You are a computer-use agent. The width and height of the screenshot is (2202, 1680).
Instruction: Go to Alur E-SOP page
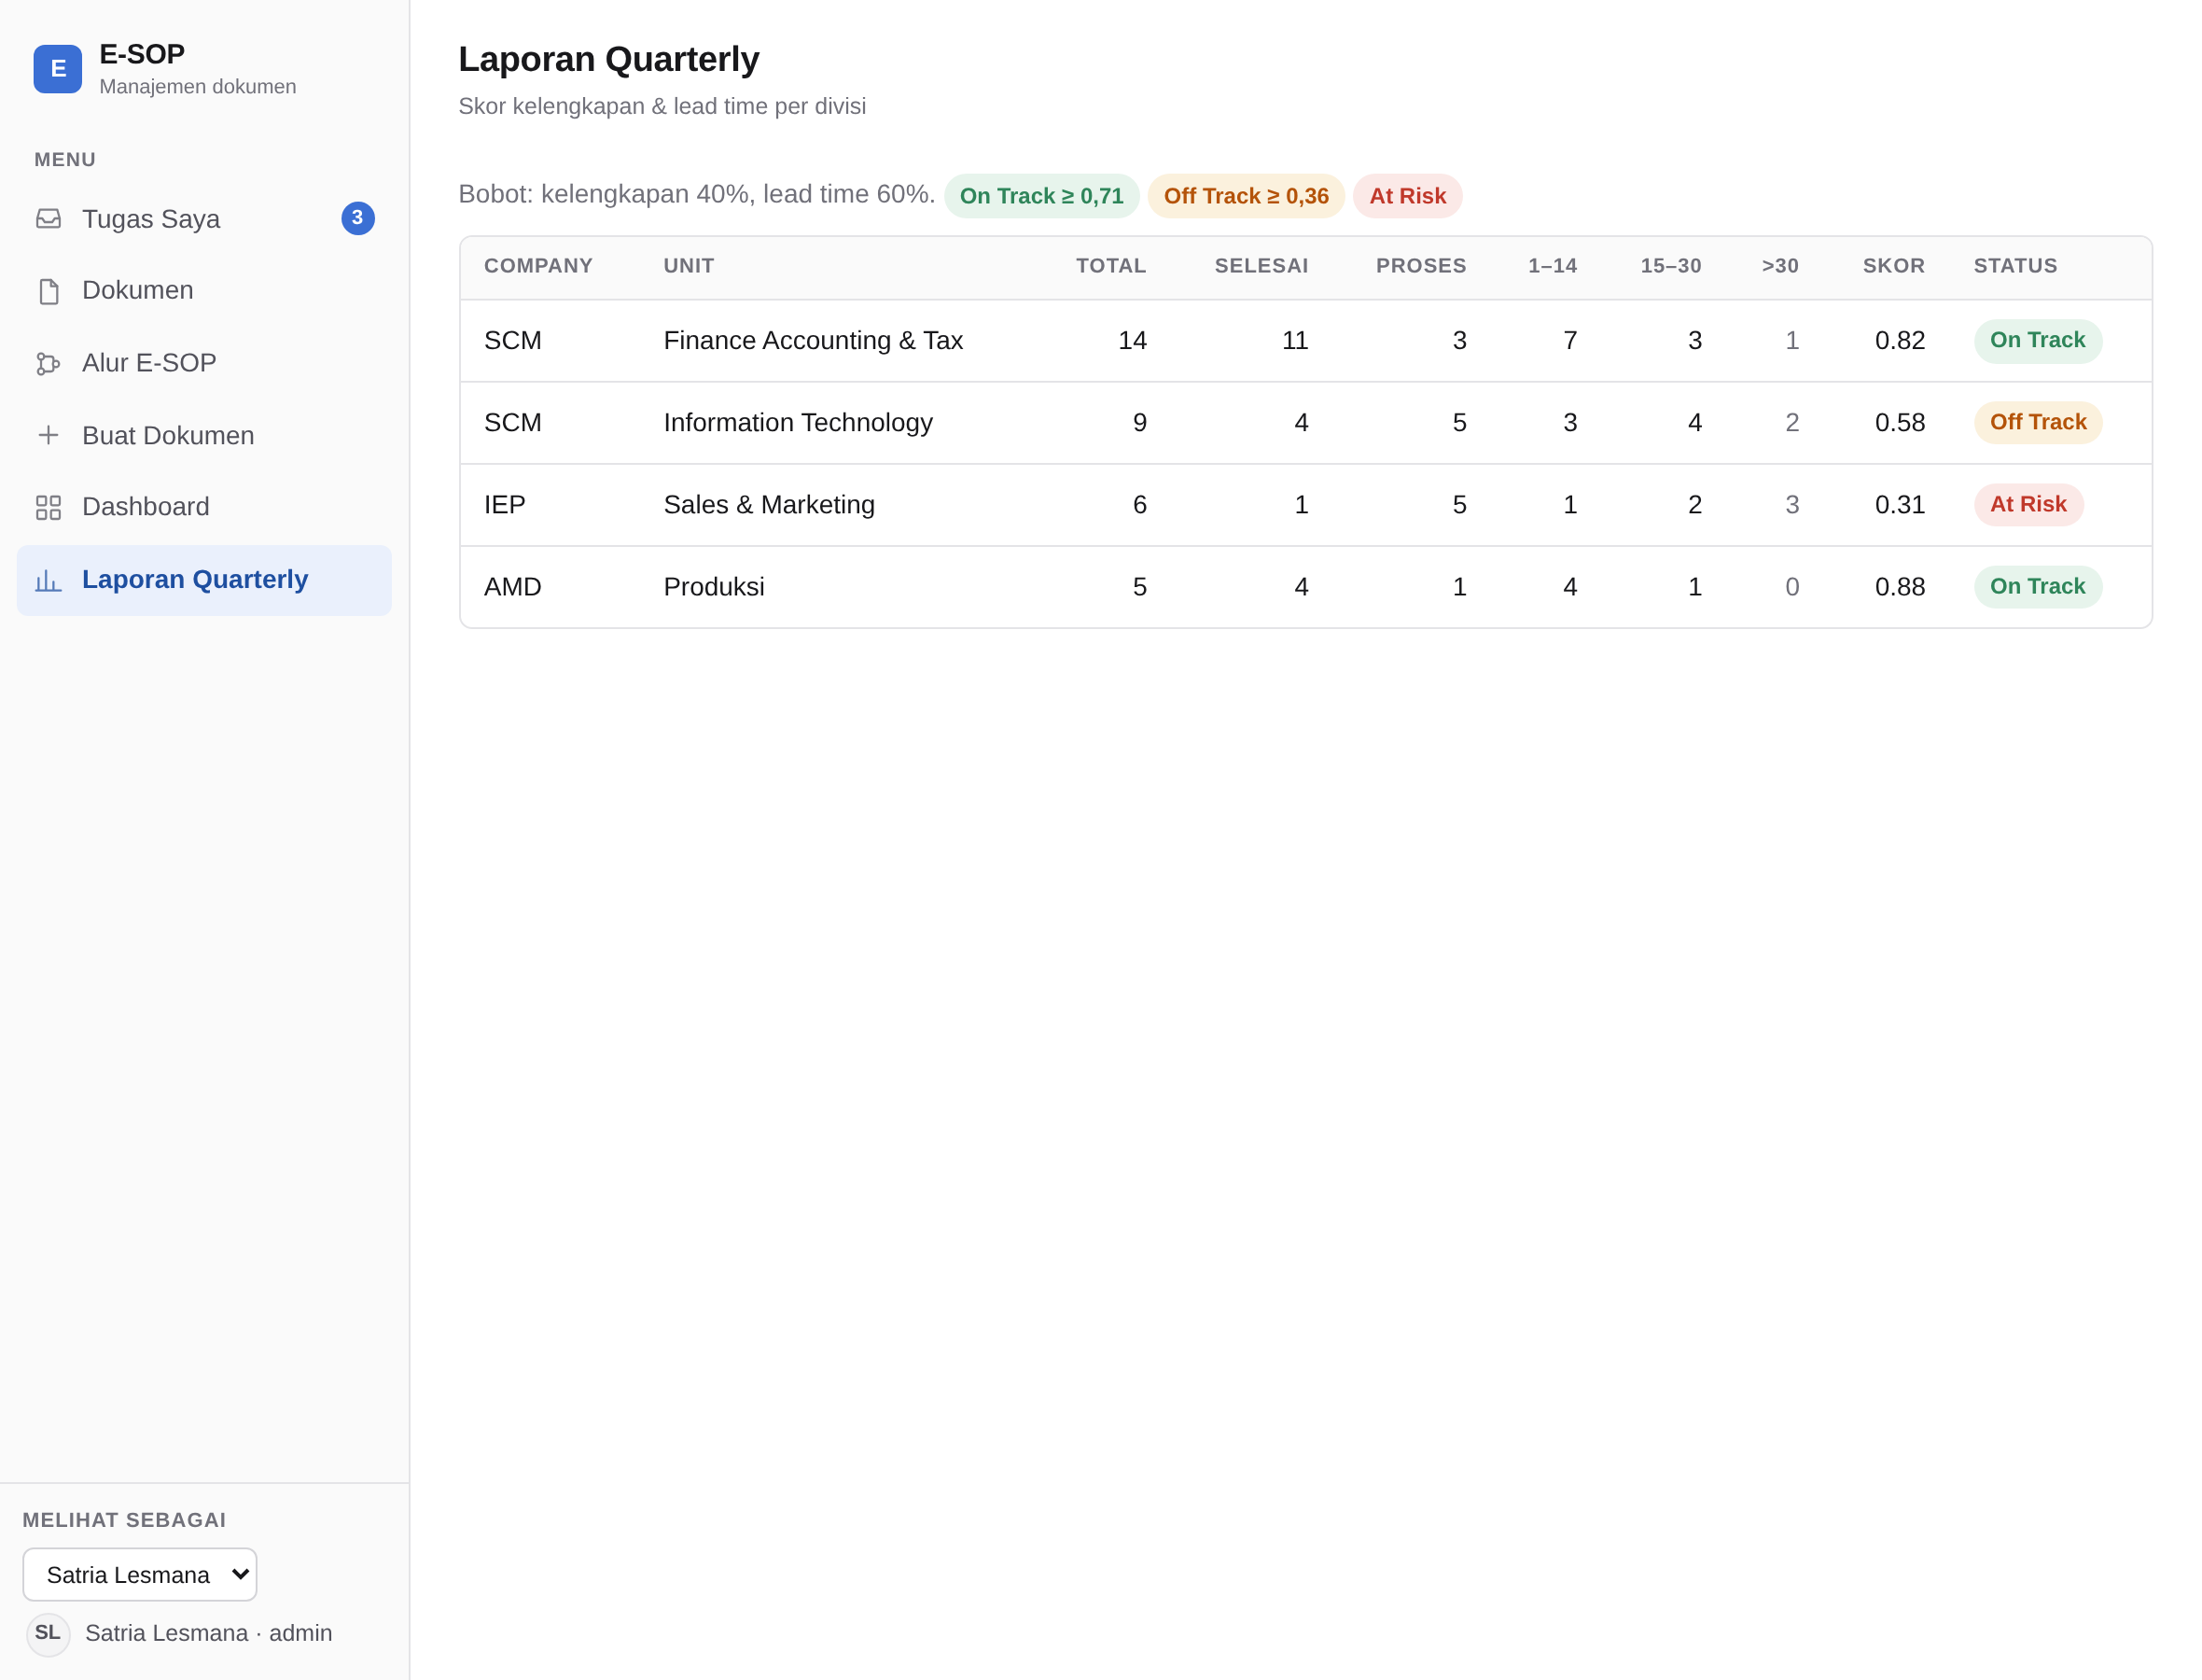[204, 363]
